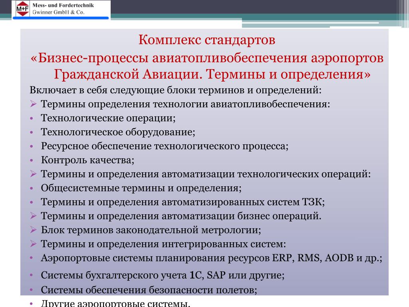Click 'Термины и определения автоматизации бизнес операций.'

point(181,216)
